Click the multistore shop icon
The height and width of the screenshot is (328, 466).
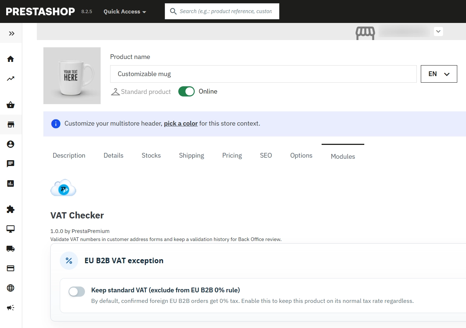point(365,33)
